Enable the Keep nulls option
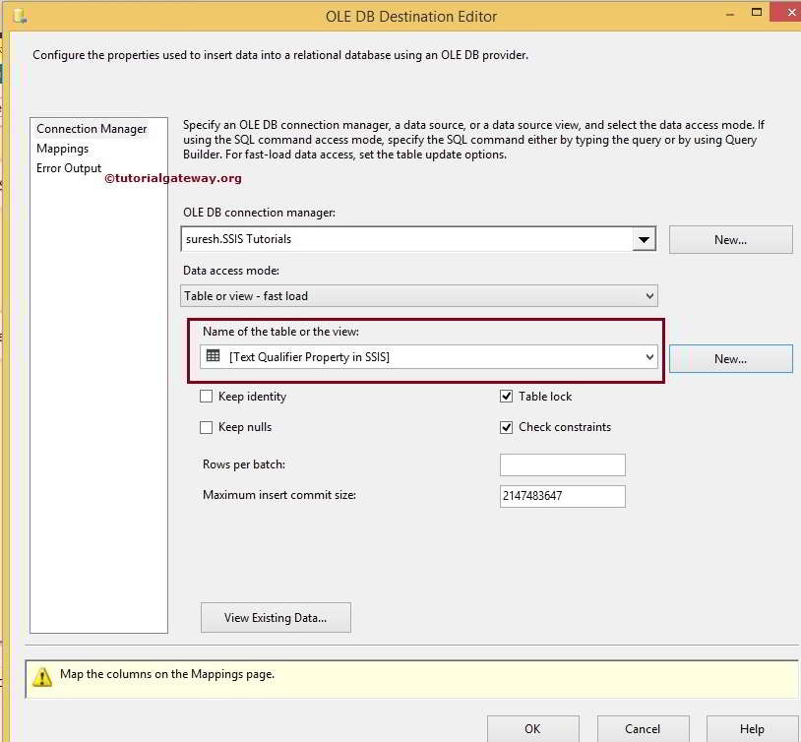Screen dimensions: 801x742 (x=206, y=426)
